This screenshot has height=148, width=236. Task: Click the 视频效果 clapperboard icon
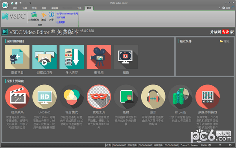17,97
